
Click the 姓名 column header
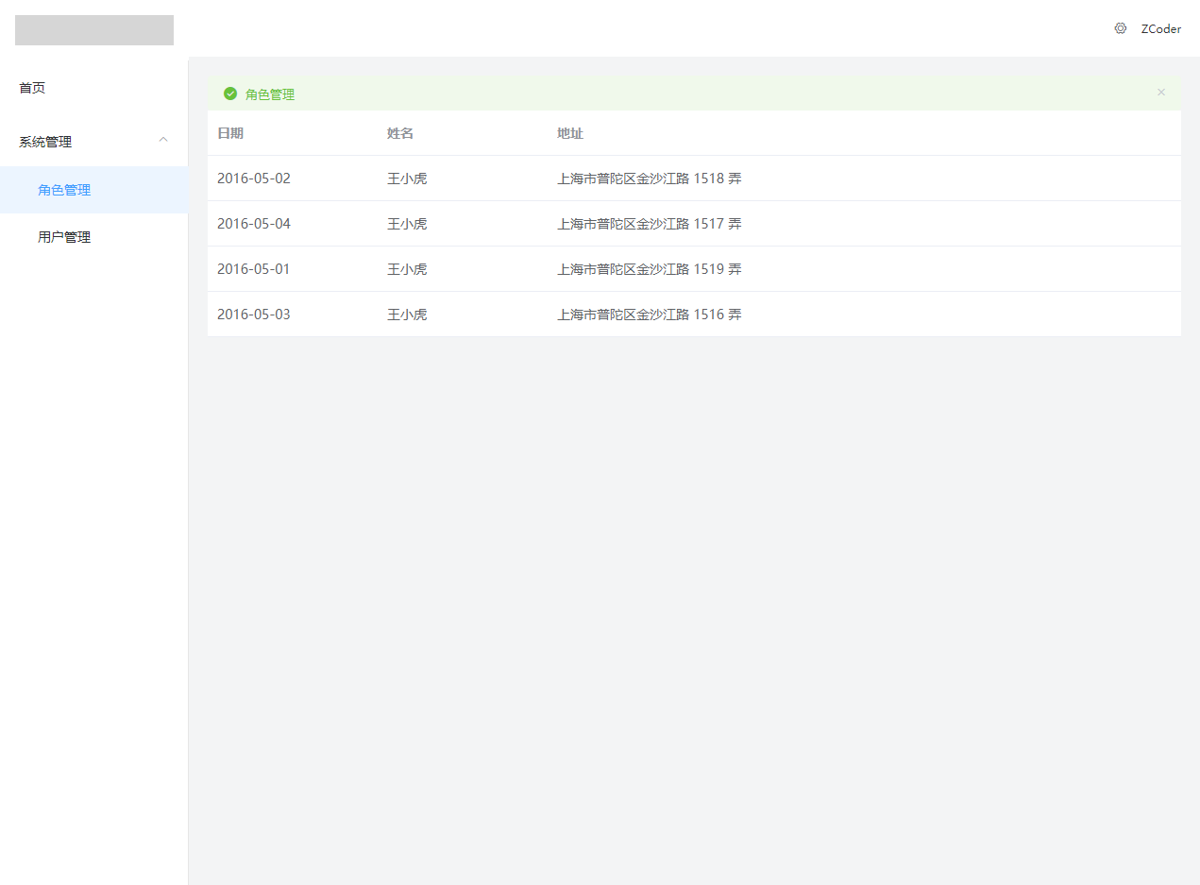[x=400, y=133]
